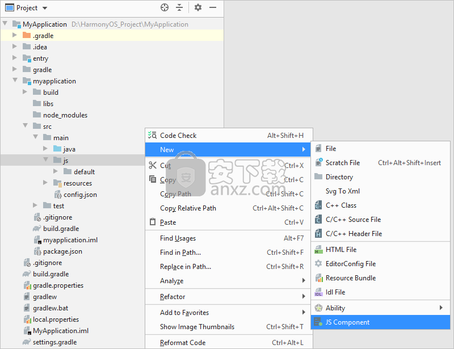Expand the build folder
Viewport: 454px width, 349px height.
click(x=25, y=92)
